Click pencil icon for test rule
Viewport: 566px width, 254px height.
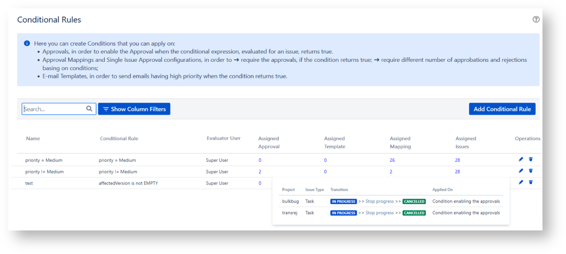pos(521,182)
